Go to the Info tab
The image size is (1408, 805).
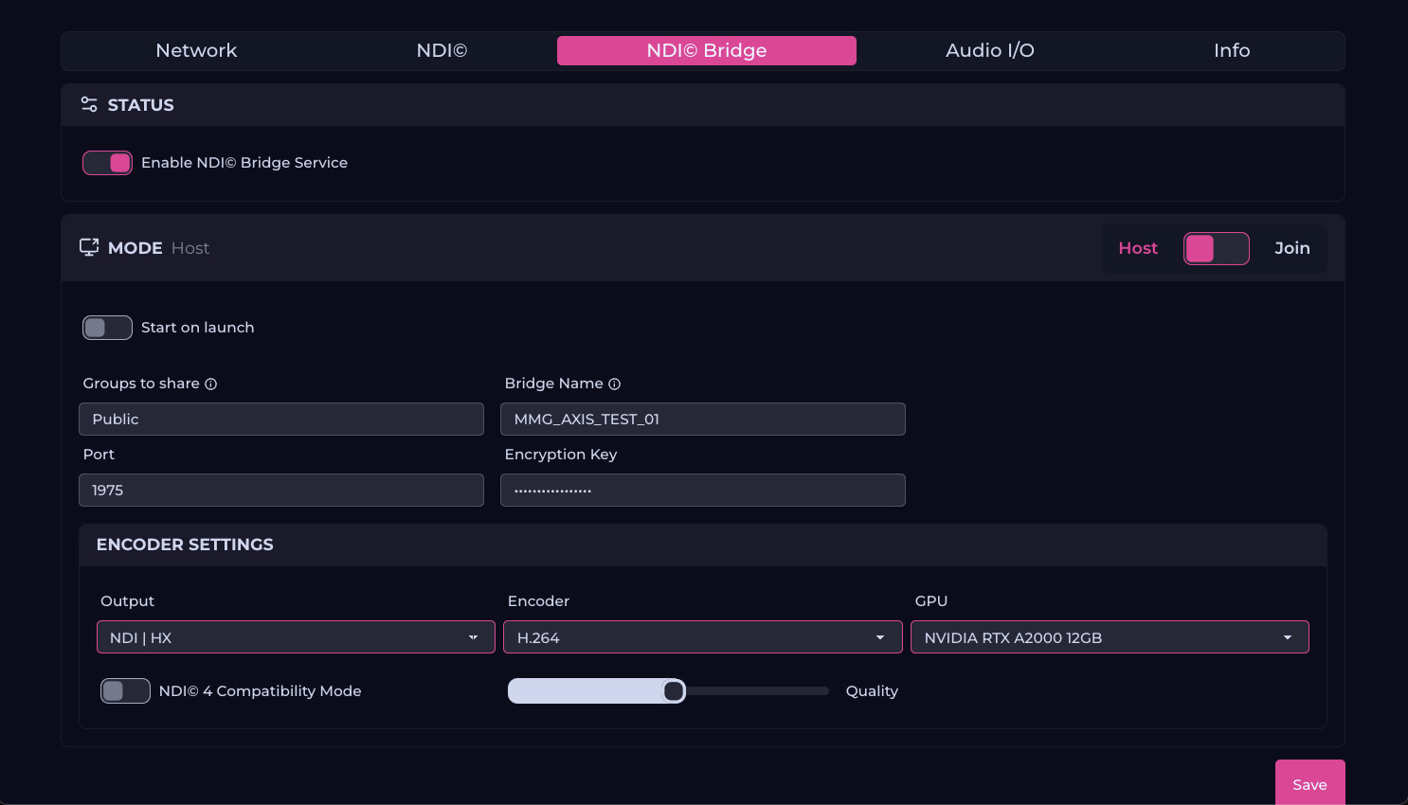point(1231,51)
